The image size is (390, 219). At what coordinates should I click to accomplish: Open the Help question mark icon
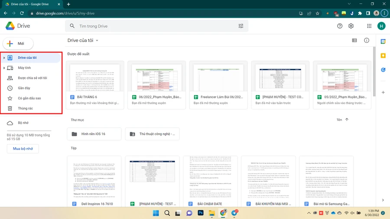point(340,26)
